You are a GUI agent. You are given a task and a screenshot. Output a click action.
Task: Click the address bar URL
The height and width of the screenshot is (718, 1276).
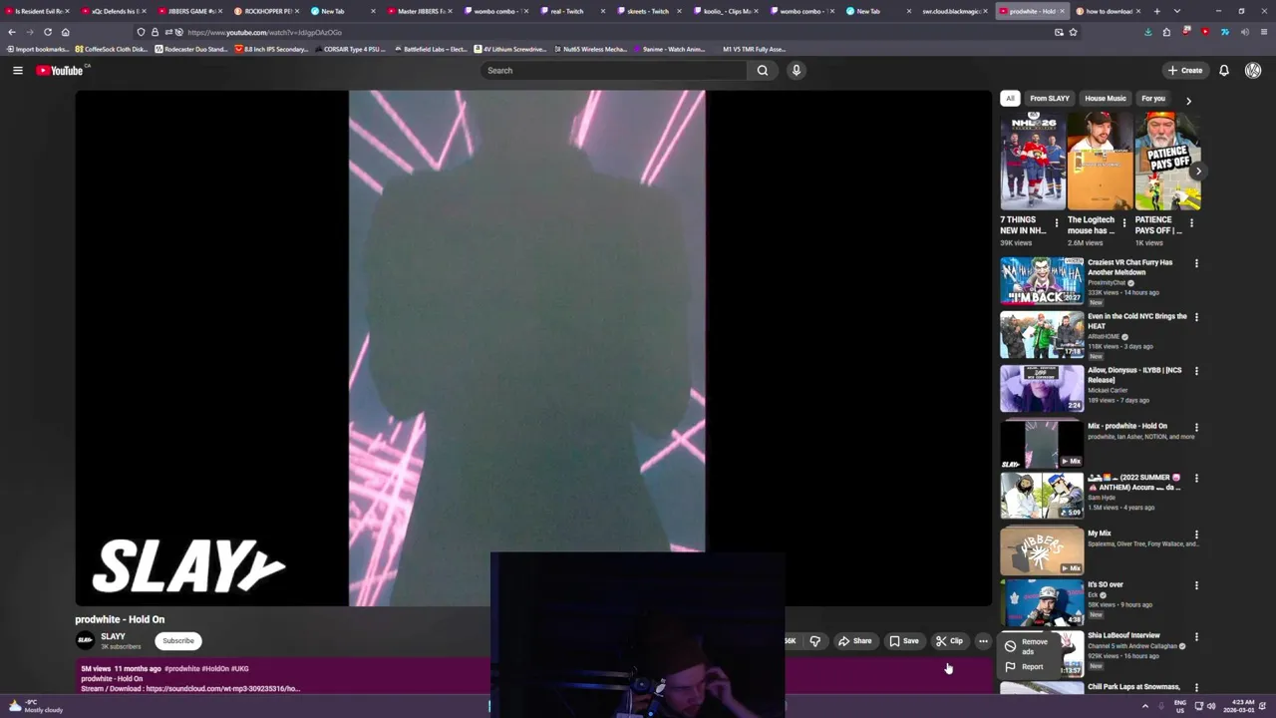(264, 32)
